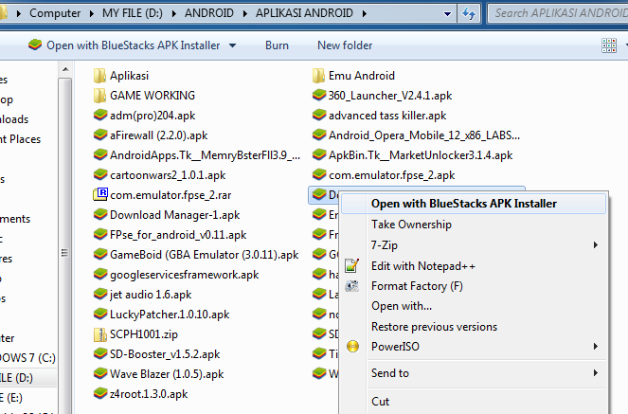Click the BlueStacks icon in the toolbar
The width and height of the screenshot is (628, 414).
(x=35, y=45)
